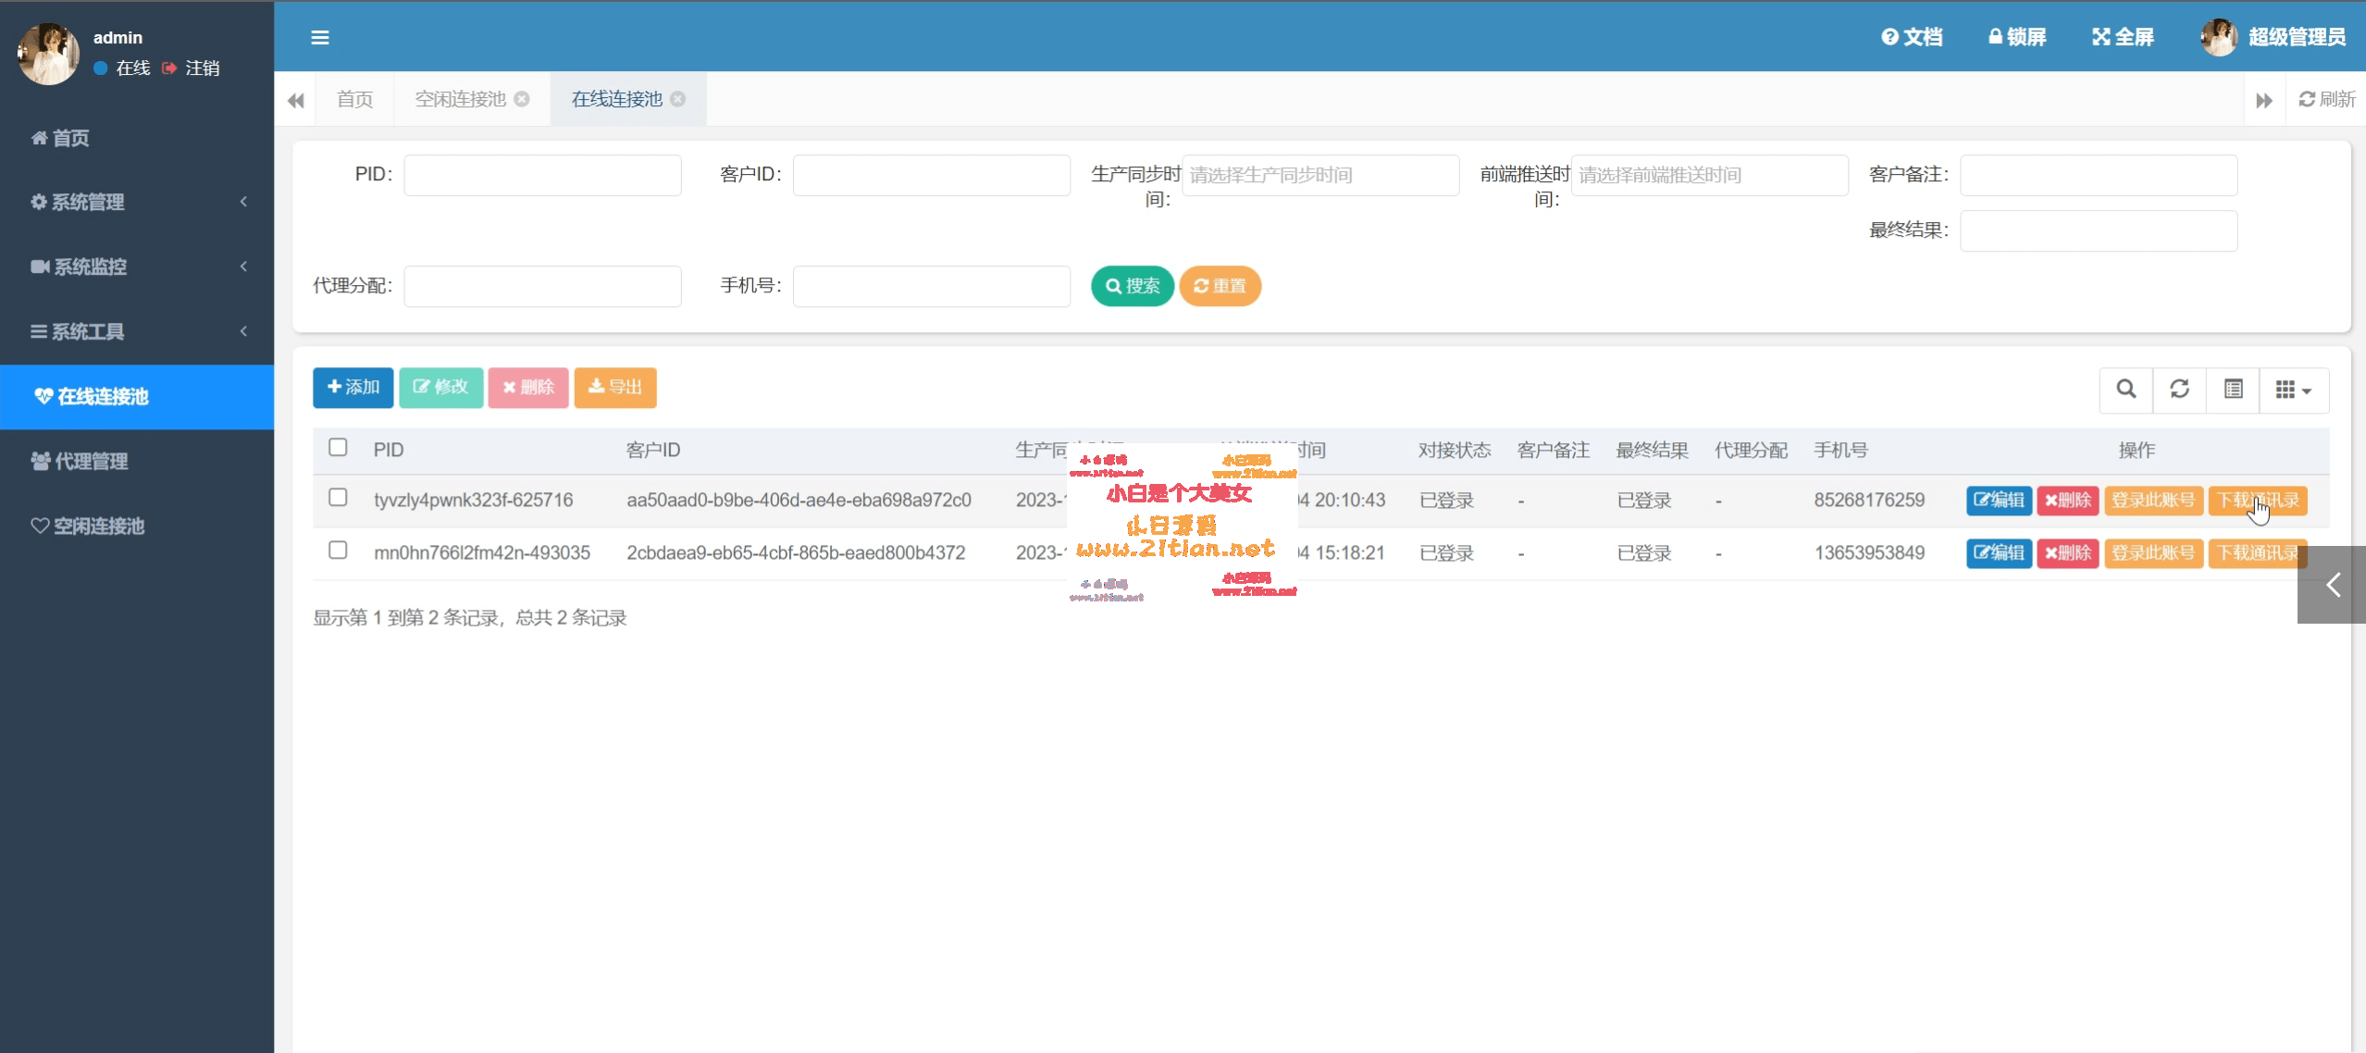The height and width of the screenshot is (1053, 2366).
Task: Open the 文档 help icon
Action: point(1889,37)
